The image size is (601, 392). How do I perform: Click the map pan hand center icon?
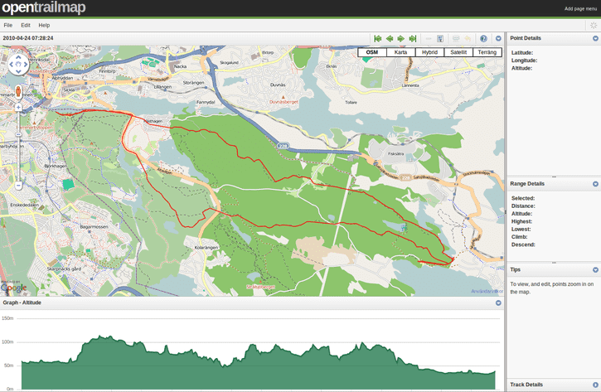(18, 65)
